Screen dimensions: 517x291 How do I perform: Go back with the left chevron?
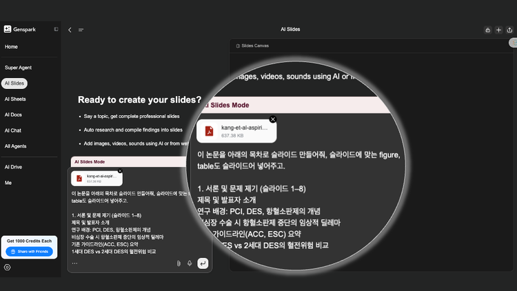tap(70, 30)
